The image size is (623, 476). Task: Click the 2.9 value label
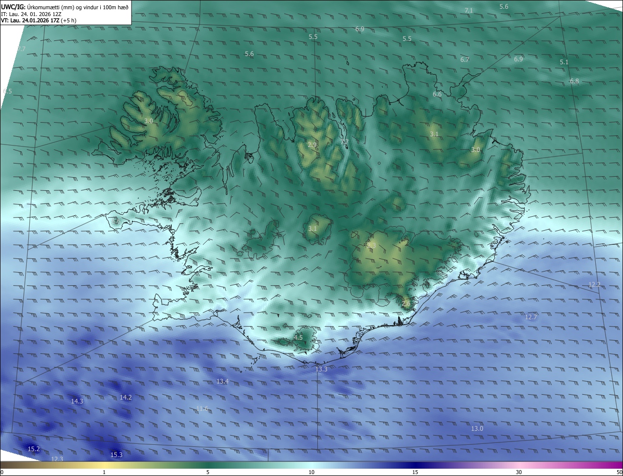point(312,145)
